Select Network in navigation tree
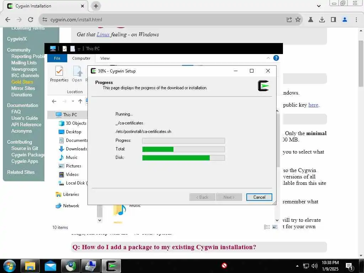 point(67,206)
